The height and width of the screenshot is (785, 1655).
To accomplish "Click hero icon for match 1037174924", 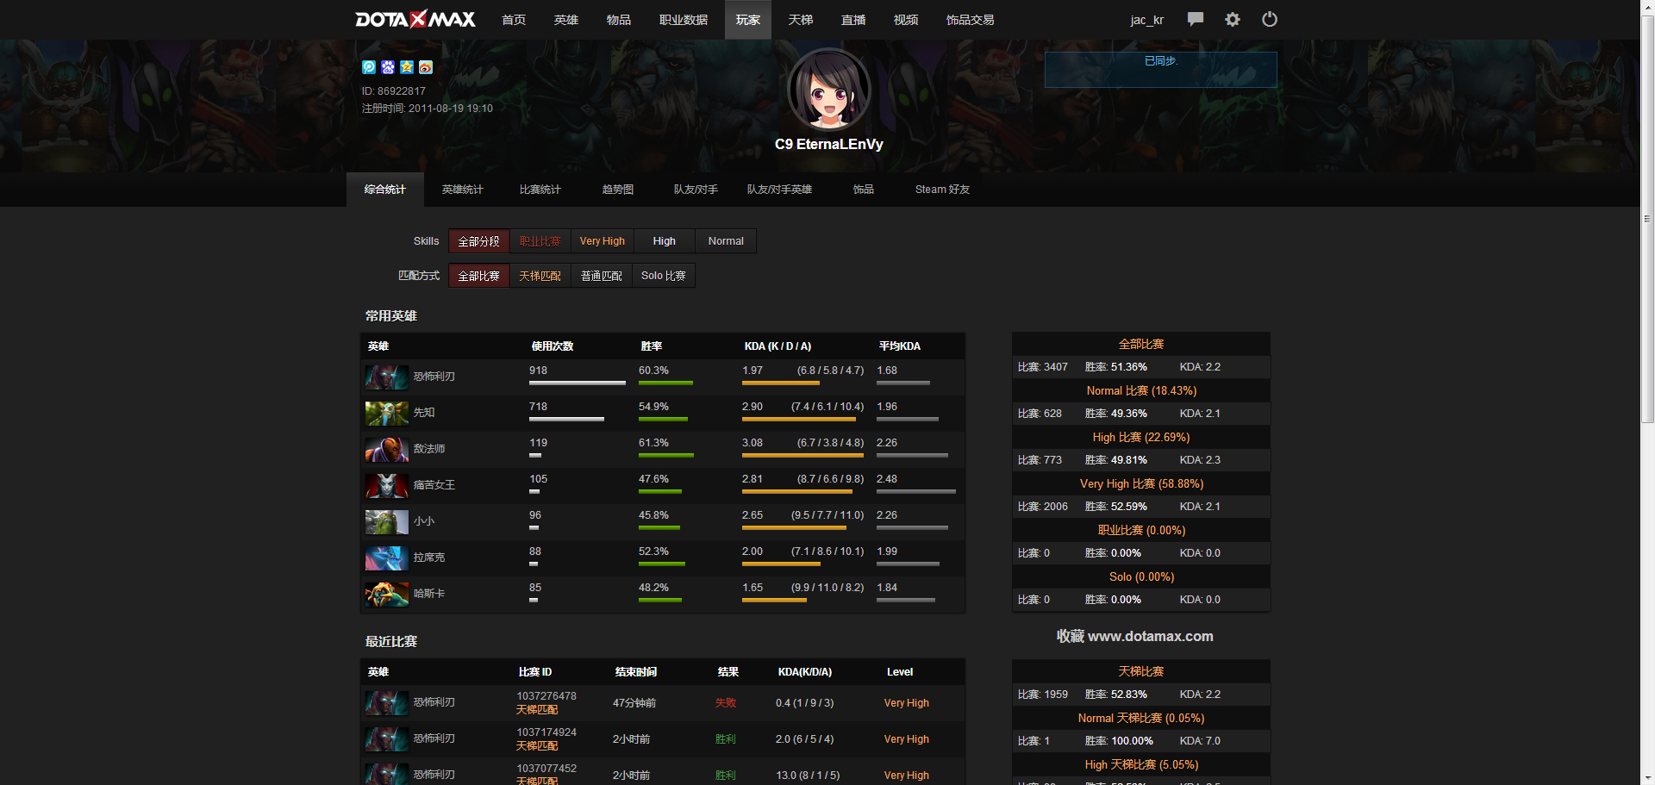I will 387,739.
